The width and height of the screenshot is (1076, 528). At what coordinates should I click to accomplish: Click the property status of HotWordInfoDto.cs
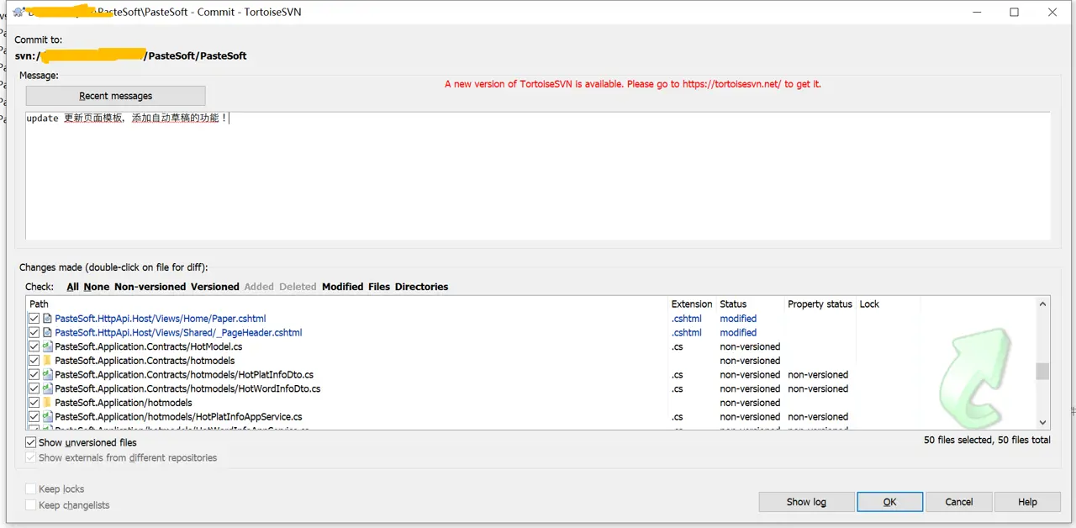(818, 388)
